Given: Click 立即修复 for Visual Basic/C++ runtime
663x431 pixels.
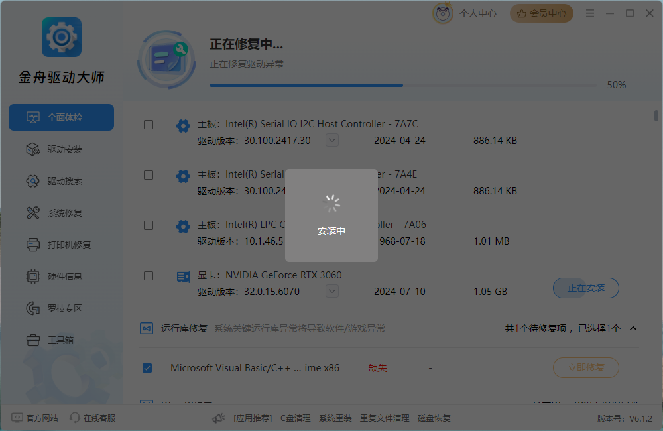Looking at the screenshot, I should [x=585, y=367].
